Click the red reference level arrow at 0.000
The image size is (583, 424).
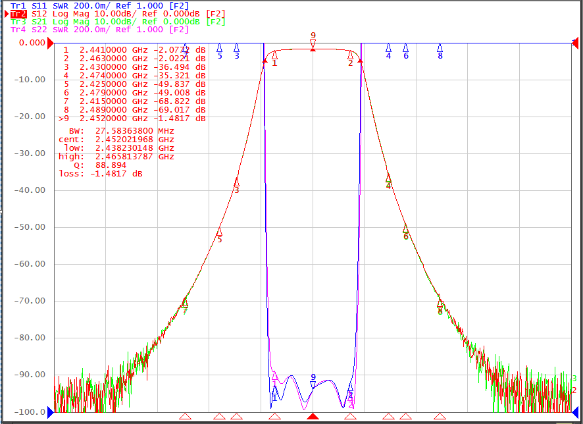click(51, 42)
